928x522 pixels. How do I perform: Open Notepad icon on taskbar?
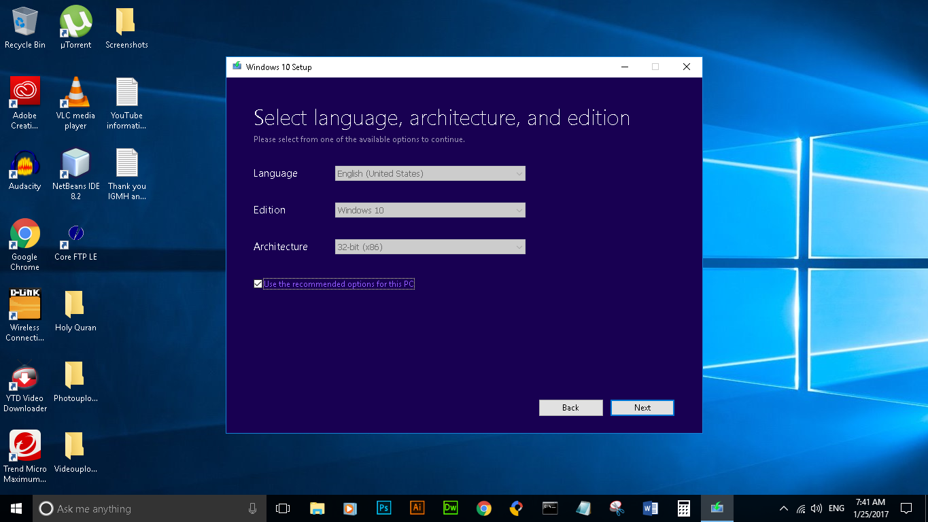point(583,508)
